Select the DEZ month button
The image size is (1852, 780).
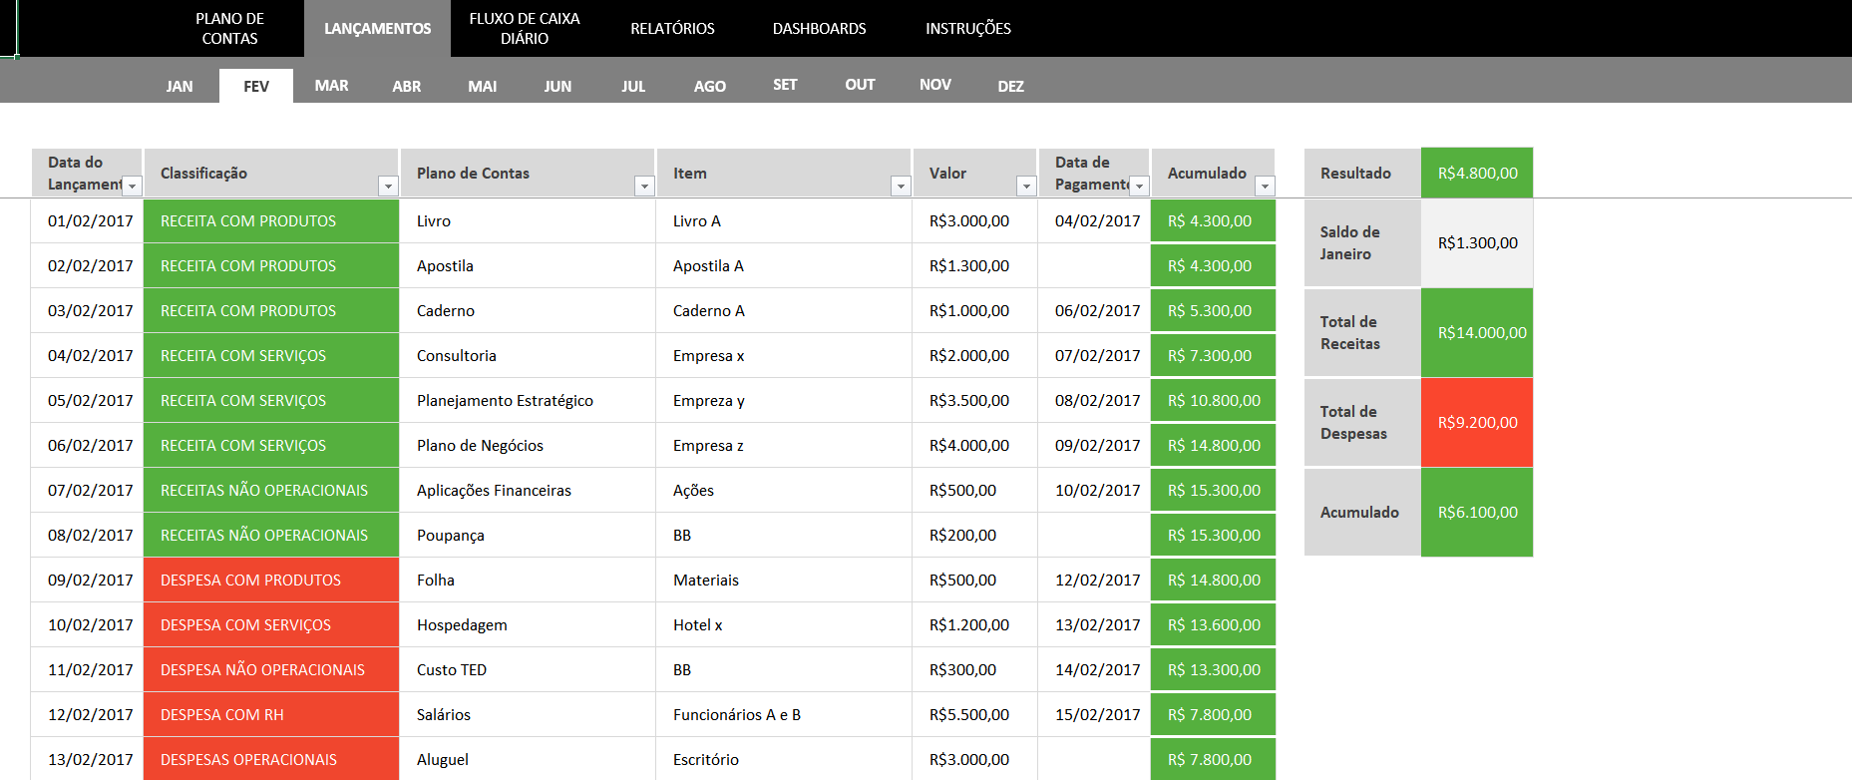[x=1010, y=86]
